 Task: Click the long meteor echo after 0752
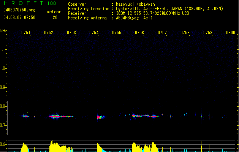(x=61, y=117)
